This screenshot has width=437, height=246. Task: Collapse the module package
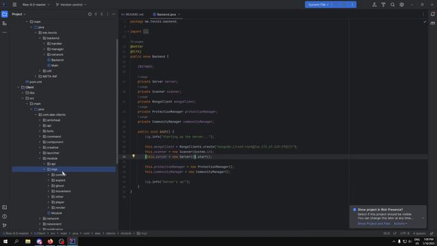coord(40,159)
